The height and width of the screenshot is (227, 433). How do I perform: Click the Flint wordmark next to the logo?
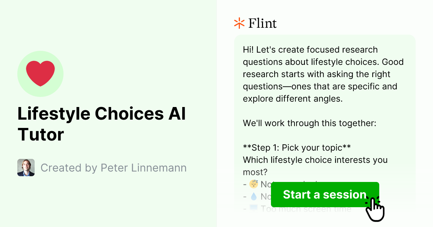(262, 23)
